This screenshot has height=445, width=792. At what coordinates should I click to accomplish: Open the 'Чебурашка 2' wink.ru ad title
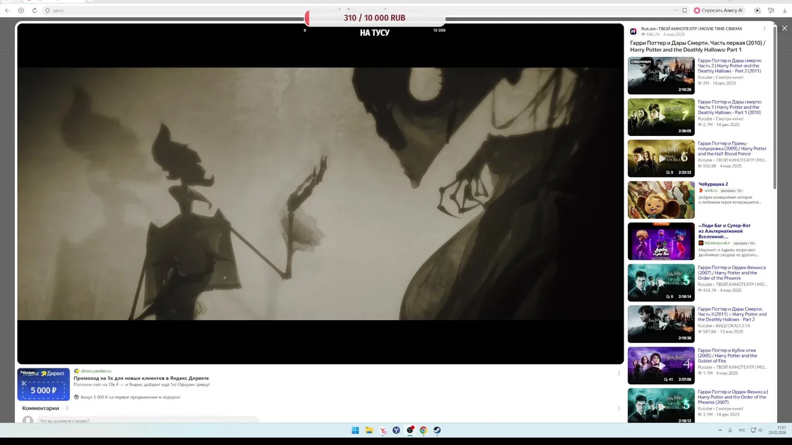click(713, 184)
